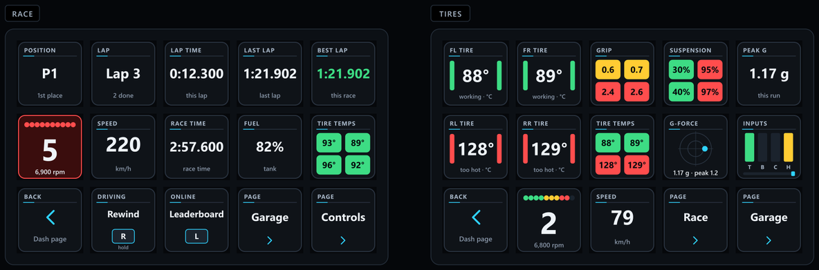Open the Race page tile in Tires panel

tap(695, 220)
